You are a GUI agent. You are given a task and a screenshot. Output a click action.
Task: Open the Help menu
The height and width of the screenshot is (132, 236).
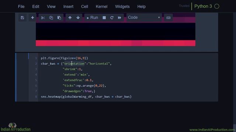click(x=142, y=7)
